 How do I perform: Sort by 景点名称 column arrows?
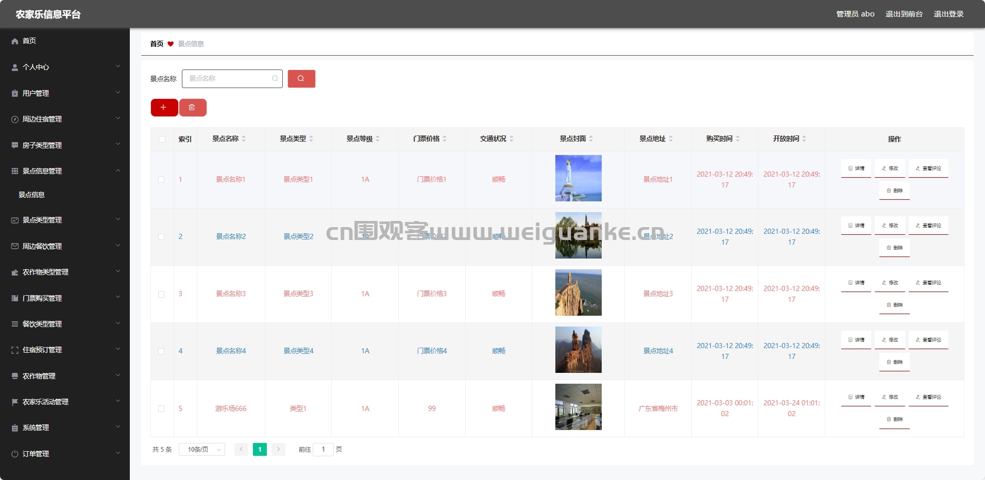point(244,139)
